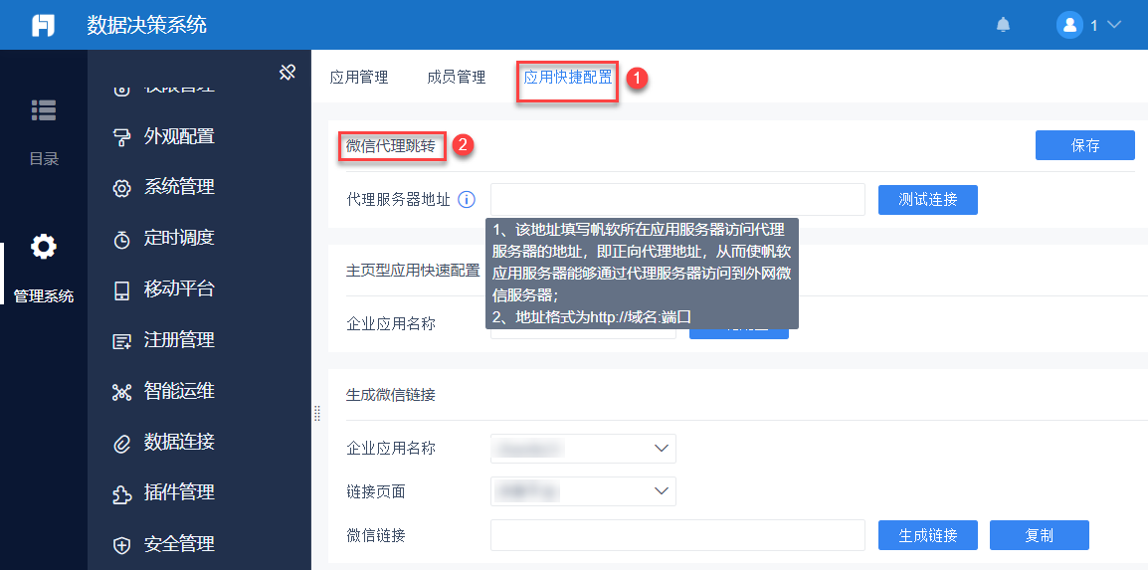
Task: Click the 主页型应用快速配置 heading
Action: coord(412,270)
